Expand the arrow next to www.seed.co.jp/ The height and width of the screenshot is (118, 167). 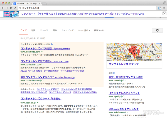[x=38, y=103]
